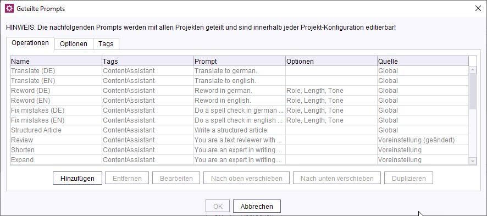This screenshot has height=216, width=487.
Task: Open the Tags tab
Action: (106, 44)
